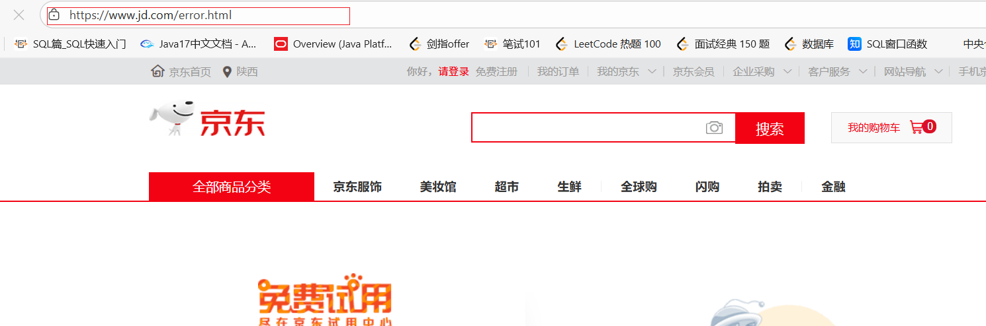
Task: Click the Oracle icon of Overview bookmark
Action: pos(281,44)
